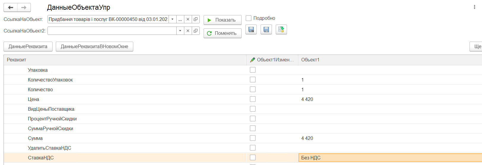Open ДанныеРеквизитаВНовомОкне command
Viewport: 482px width, 165px height.
(x=94, y=46)
